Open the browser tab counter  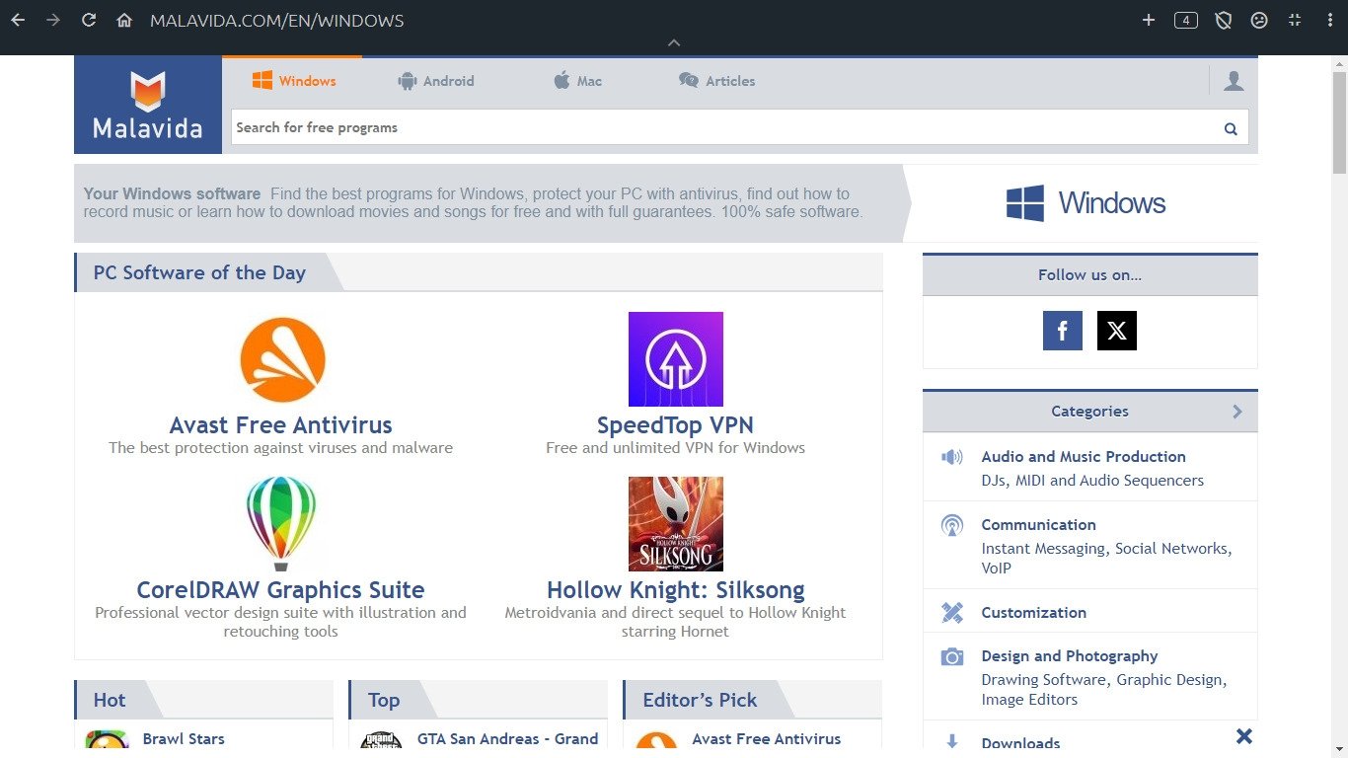(1185, 20)
